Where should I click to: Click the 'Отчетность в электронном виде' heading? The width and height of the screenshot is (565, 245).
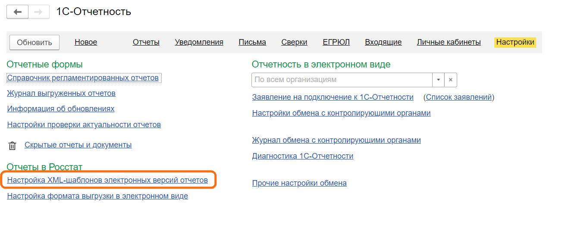[321, 64]
